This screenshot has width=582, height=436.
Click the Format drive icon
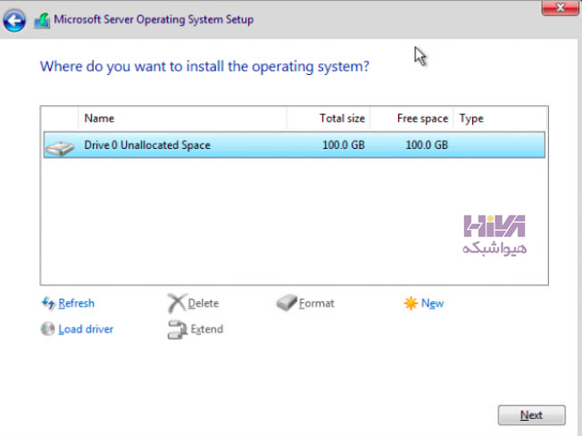(287, 302)
